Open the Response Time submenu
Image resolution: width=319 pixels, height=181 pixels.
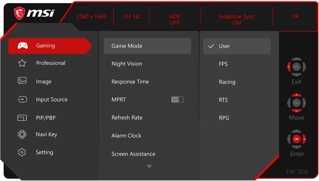(130, 82)
